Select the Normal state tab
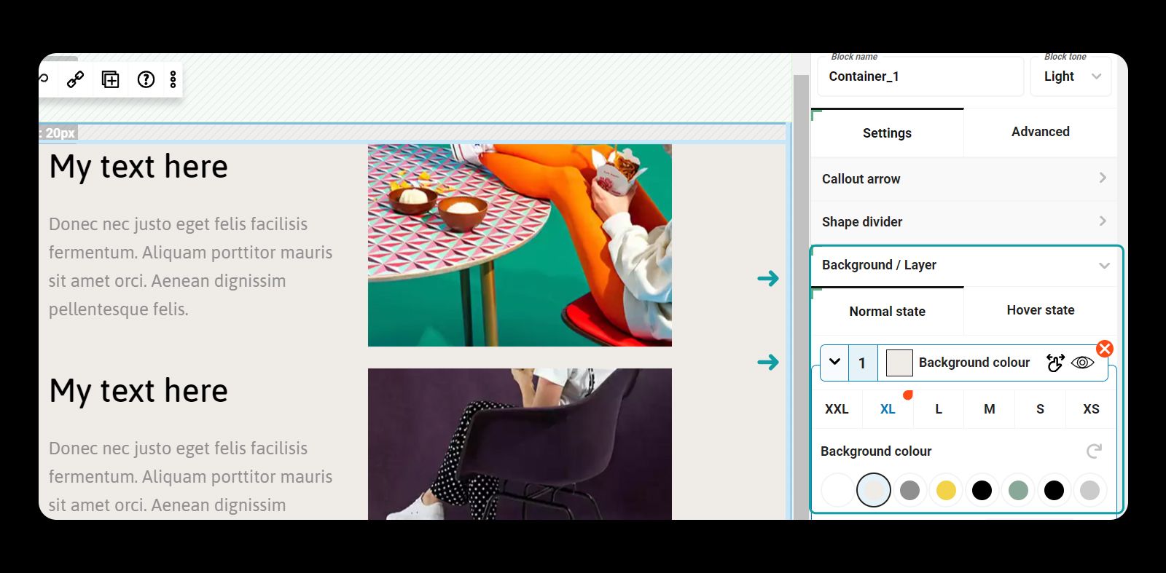The image size is (1166, 573). point(887,312)
